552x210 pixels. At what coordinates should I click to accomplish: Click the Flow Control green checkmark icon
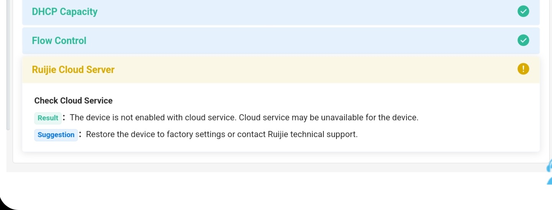(523, 40)
